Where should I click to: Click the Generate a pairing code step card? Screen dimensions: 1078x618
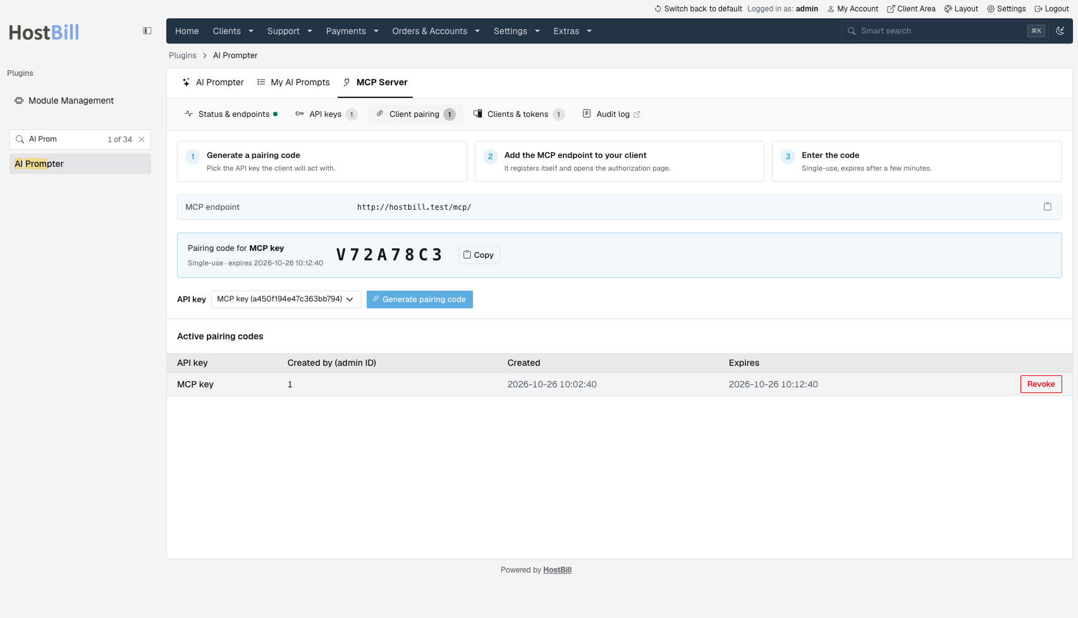coord(322,162)
